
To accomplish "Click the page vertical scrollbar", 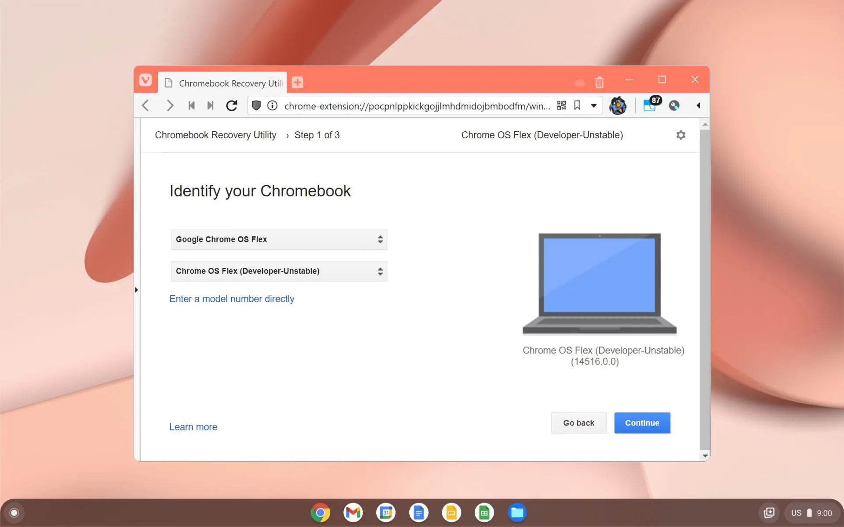I will click(x=705, y=290).
